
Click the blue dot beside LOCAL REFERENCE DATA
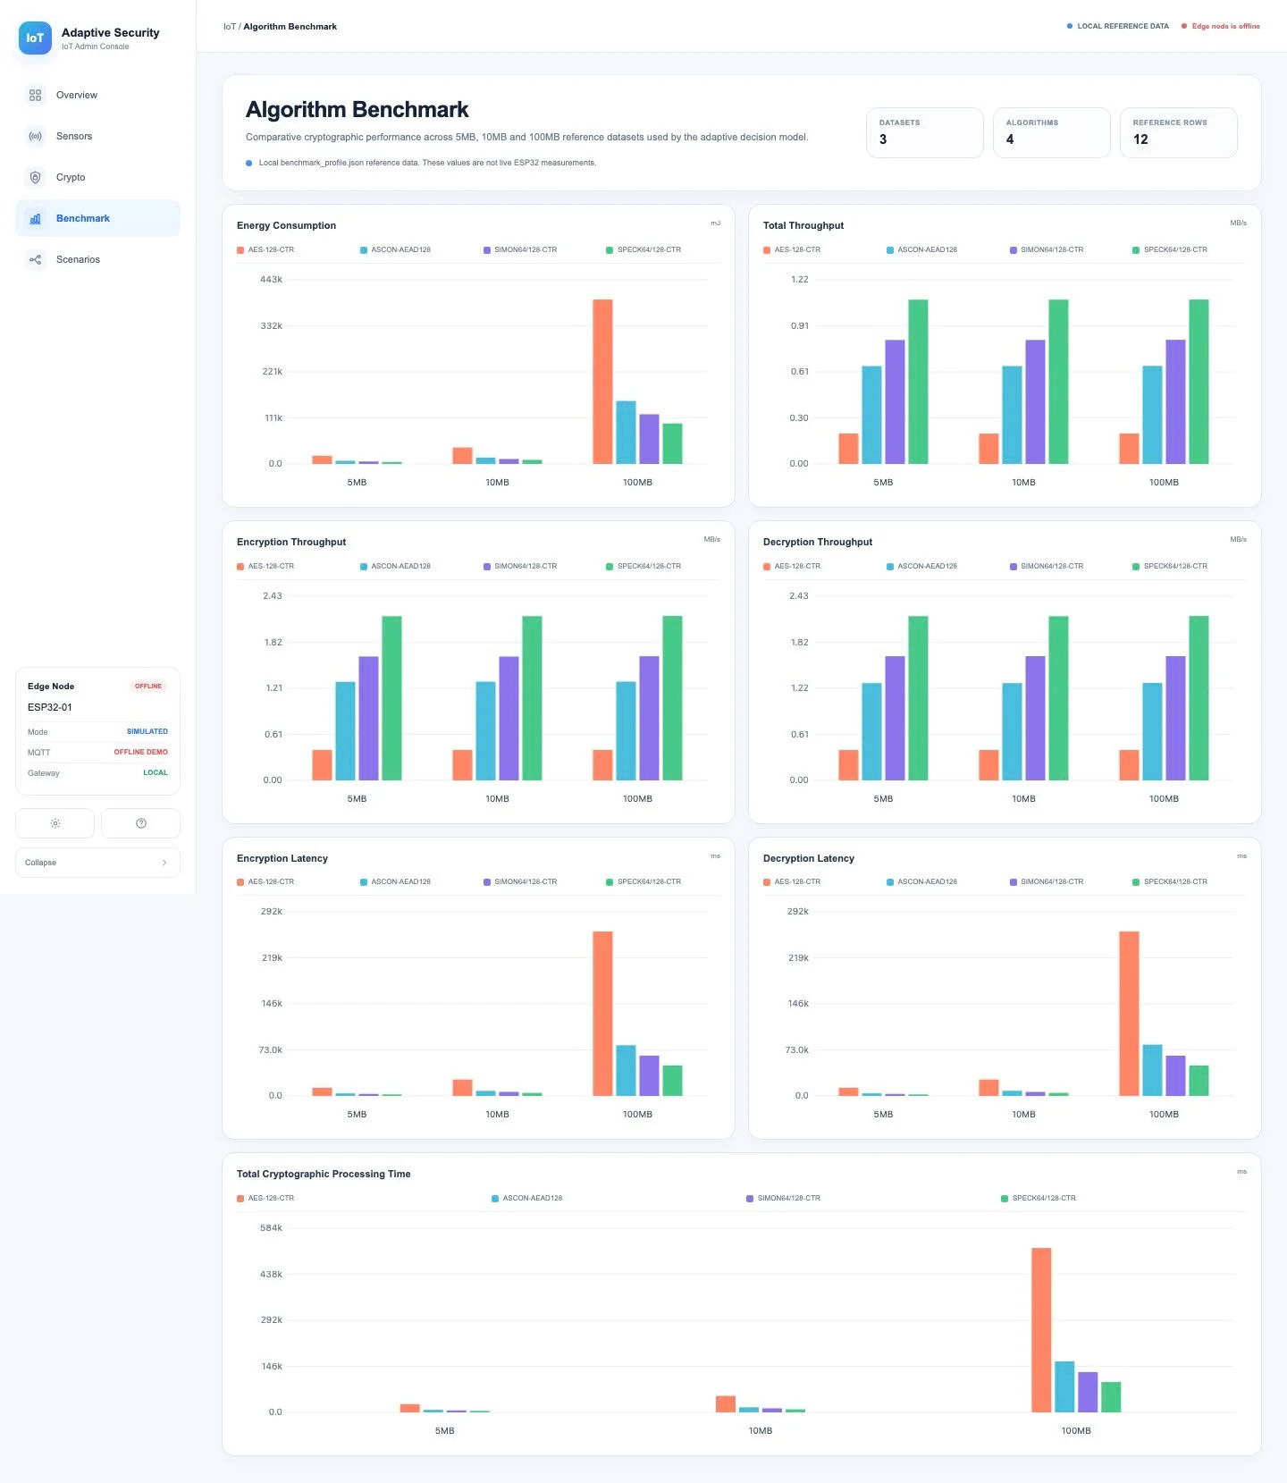tap(1069, 26)
